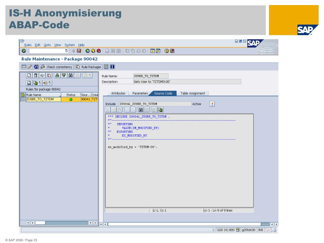Open the View menu

58,45
